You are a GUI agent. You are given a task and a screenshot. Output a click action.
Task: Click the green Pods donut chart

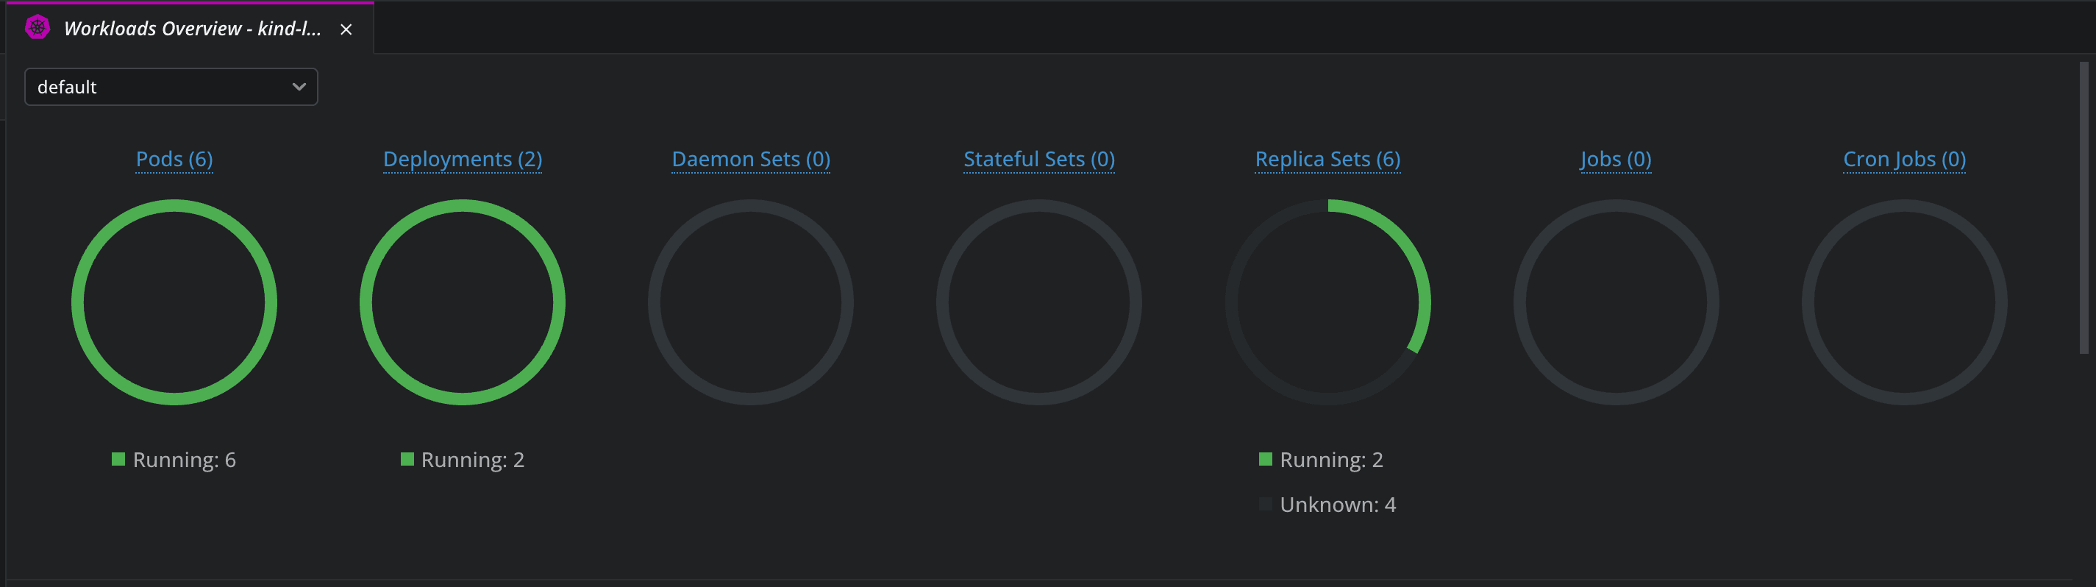(x=174, y=302)
